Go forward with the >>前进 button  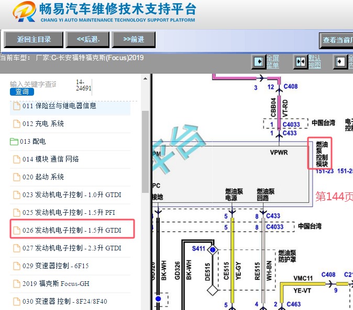(x=134, y=40)
